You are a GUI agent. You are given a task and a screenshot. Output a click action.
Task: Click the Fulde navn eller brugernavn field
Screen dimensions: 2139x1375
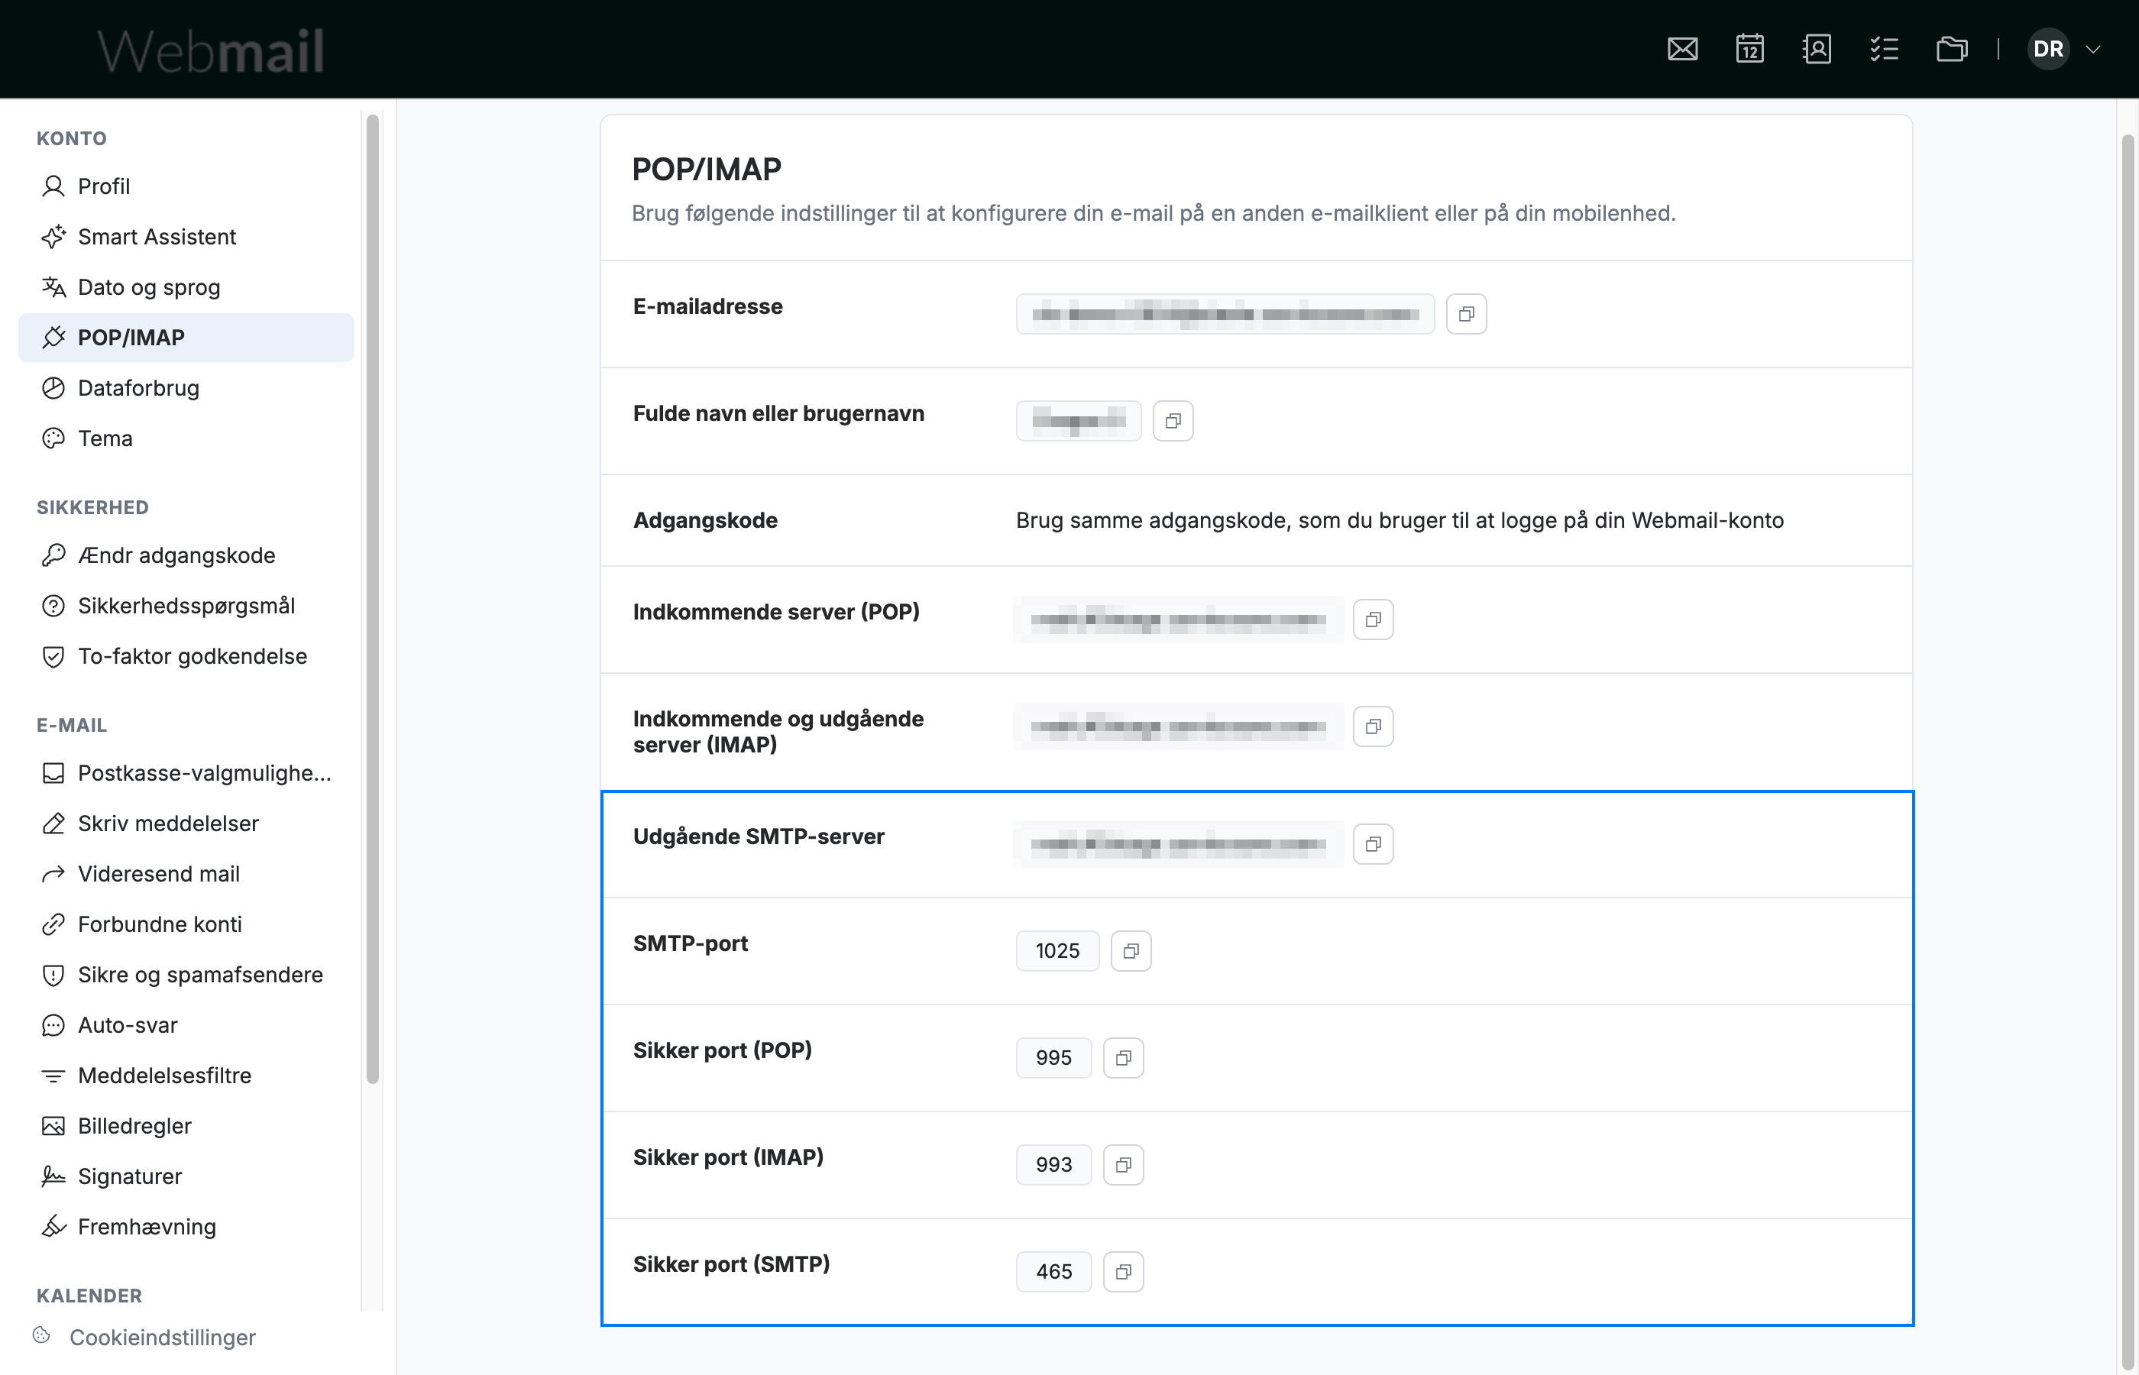(1079, 421)
